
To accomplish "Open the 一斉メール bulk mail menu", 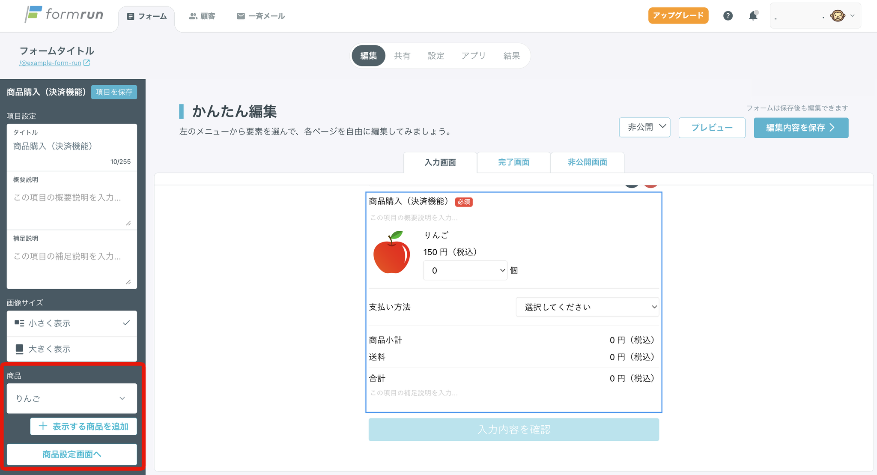I will (x=260, y=16).
